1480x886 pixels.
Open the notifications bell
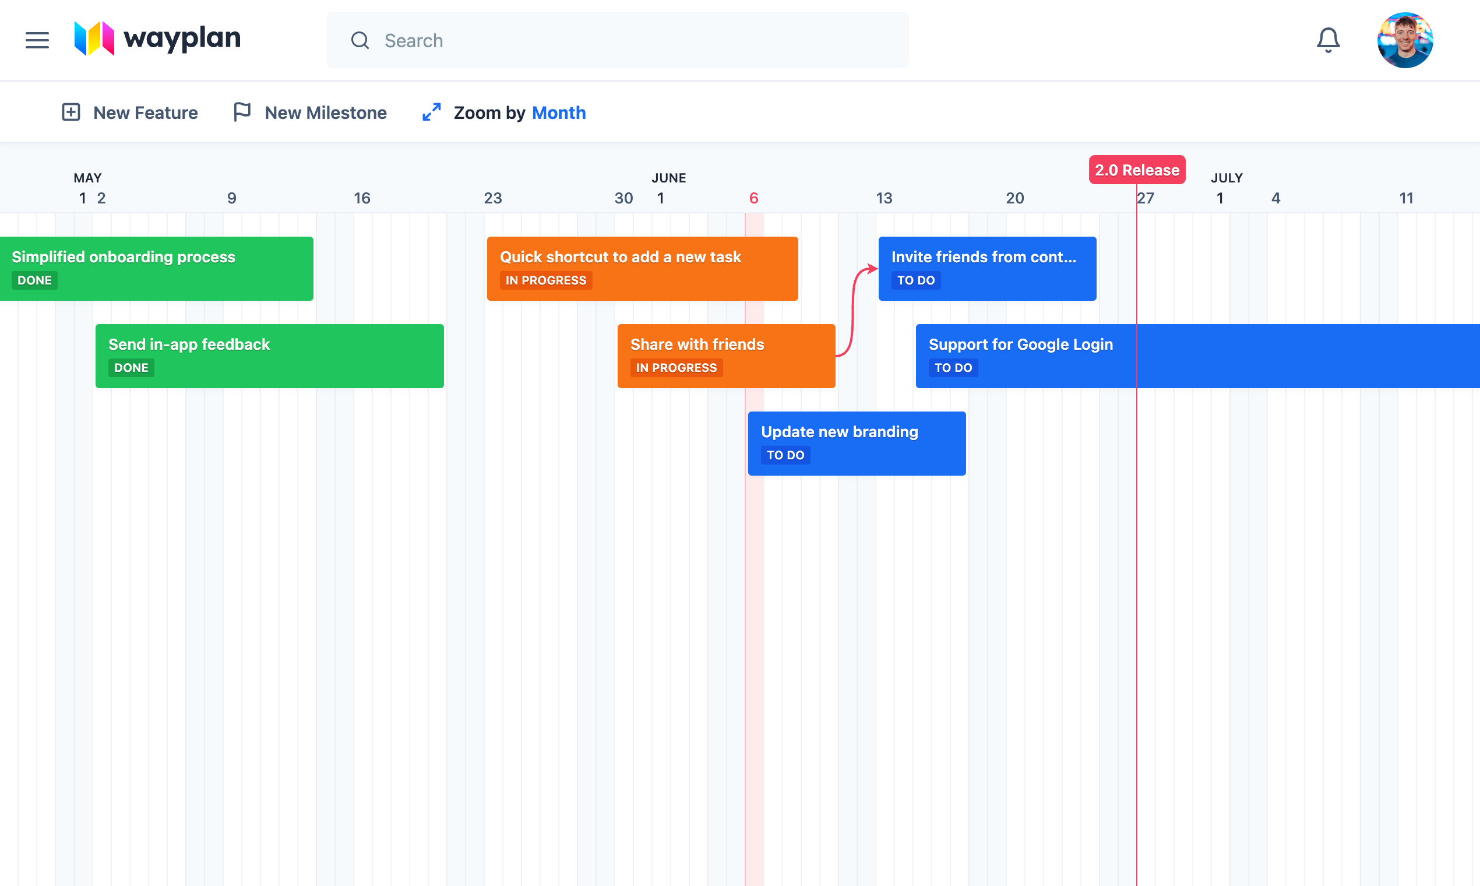tap(1328, 40)
